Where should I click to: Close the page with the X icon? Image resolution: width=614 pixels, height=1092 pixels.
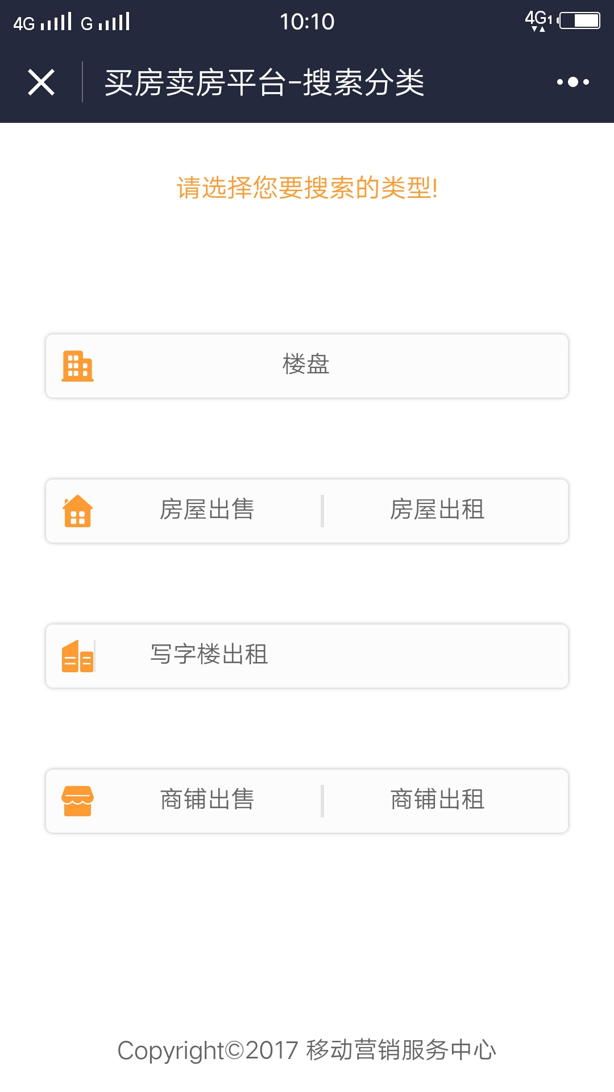41,82
